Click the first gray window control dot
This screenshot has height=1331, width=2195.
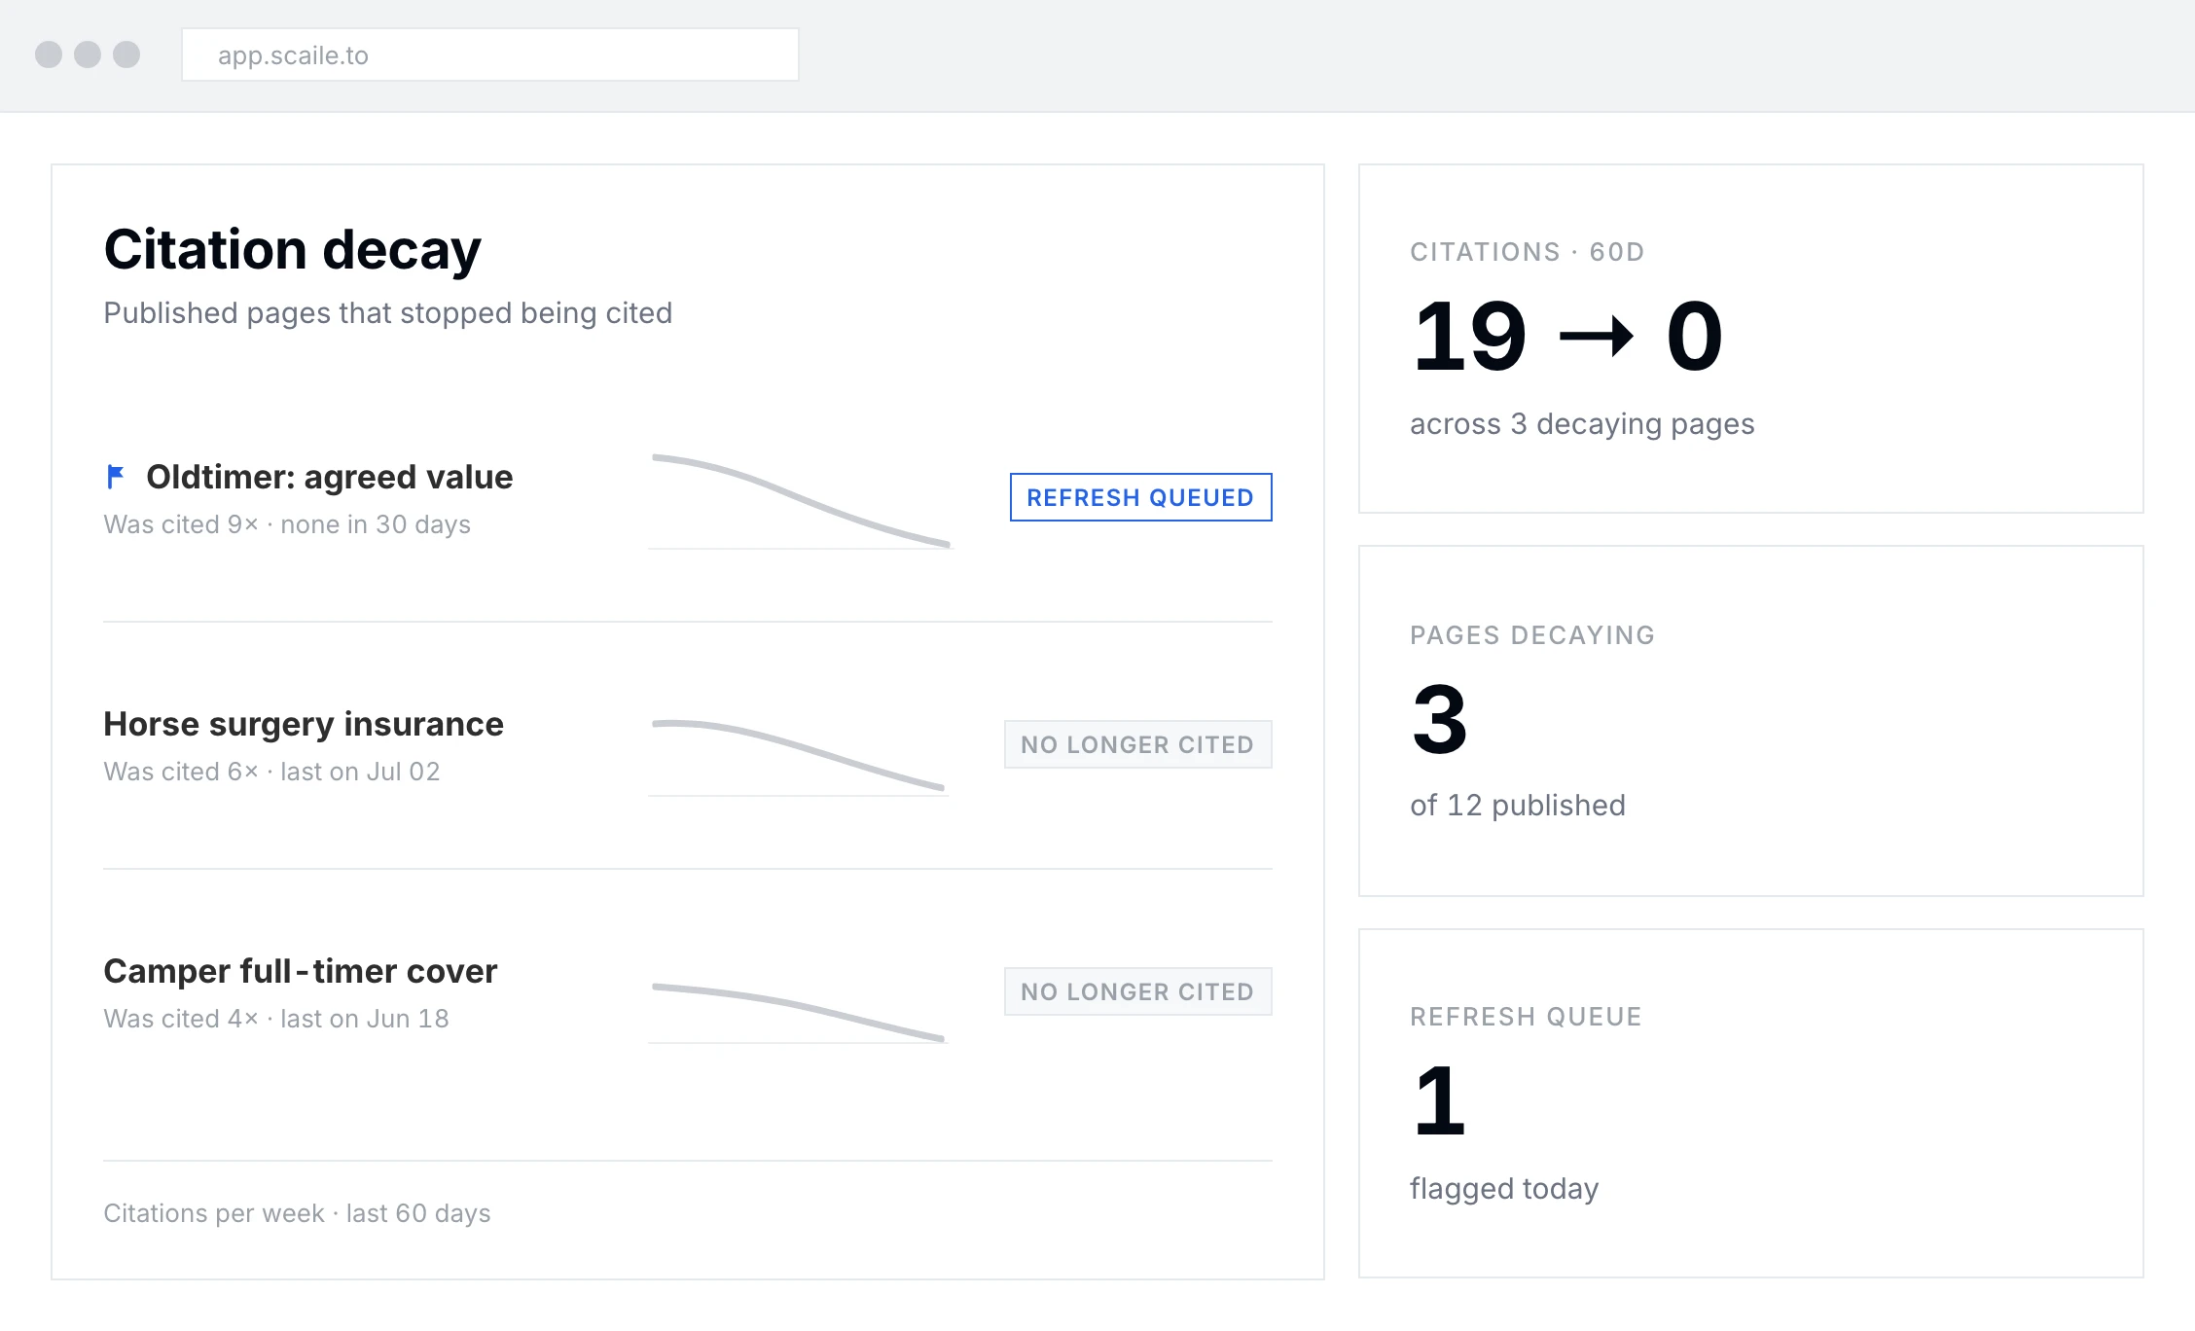coord(49,54)
